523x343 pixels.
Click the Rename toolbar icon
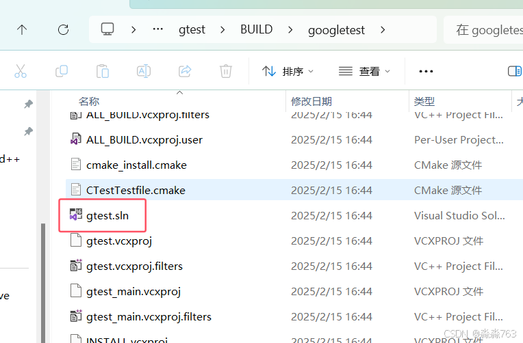point(144,71)
